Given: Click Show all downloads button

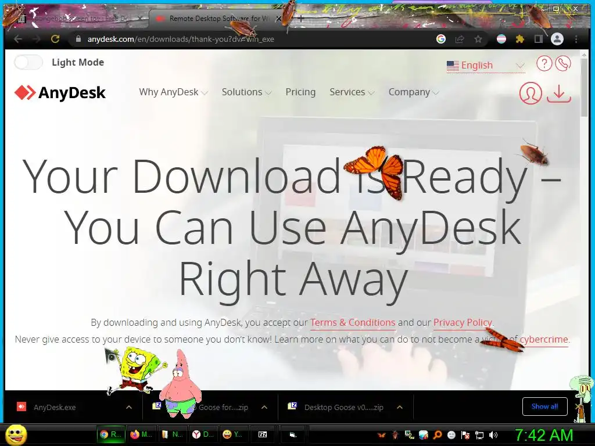Looking at the screenshot, I should pyautogui.click(x=544, y=407).
